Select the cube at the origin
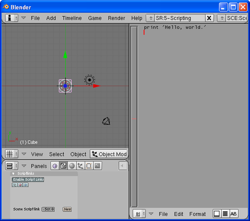 [65, 86]
